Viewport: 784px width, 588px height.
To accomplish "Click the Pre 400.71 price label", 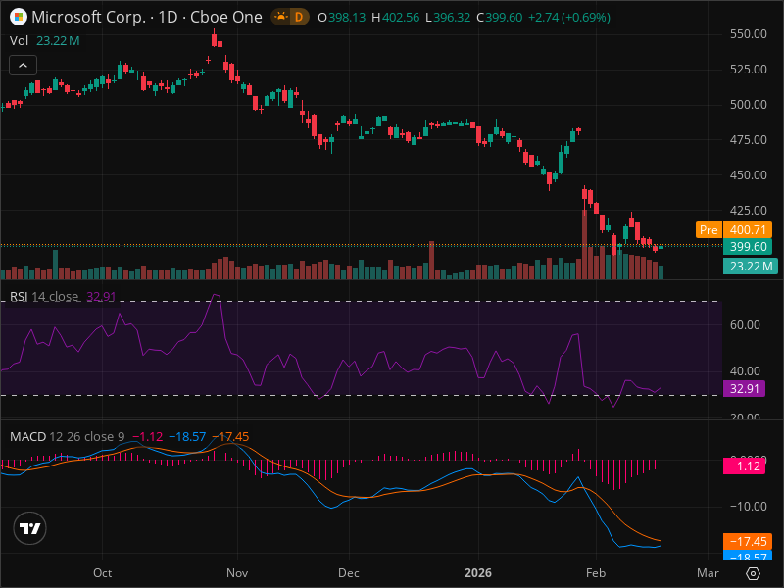I will (x=734, y=230).
